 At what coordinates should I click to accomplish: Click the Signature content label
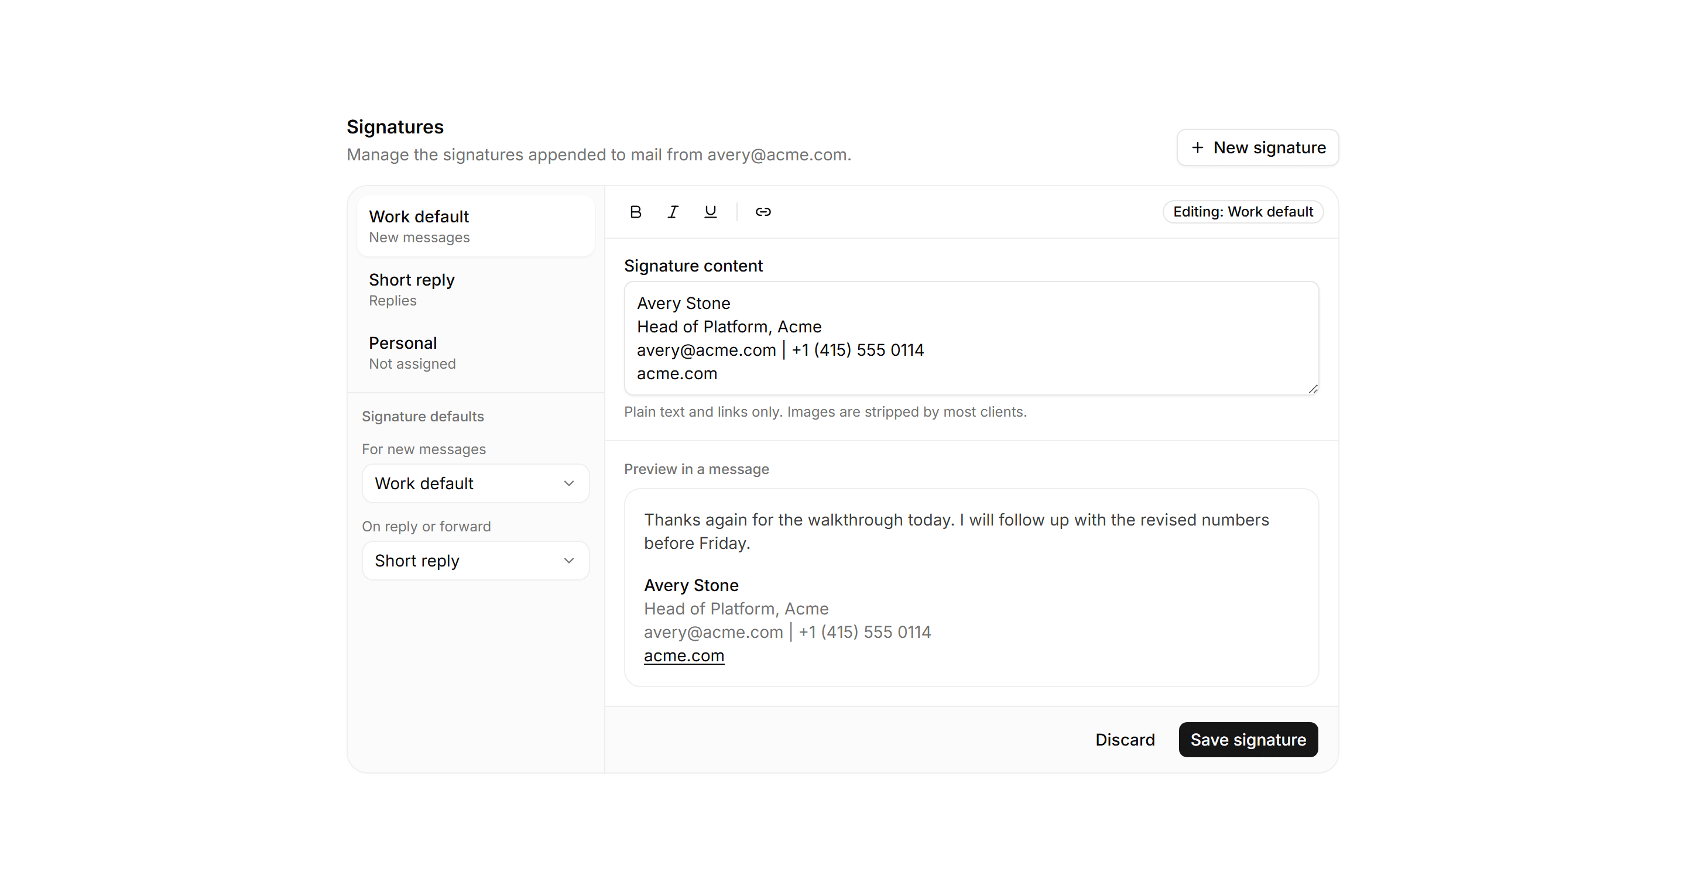tap(693, 266)
